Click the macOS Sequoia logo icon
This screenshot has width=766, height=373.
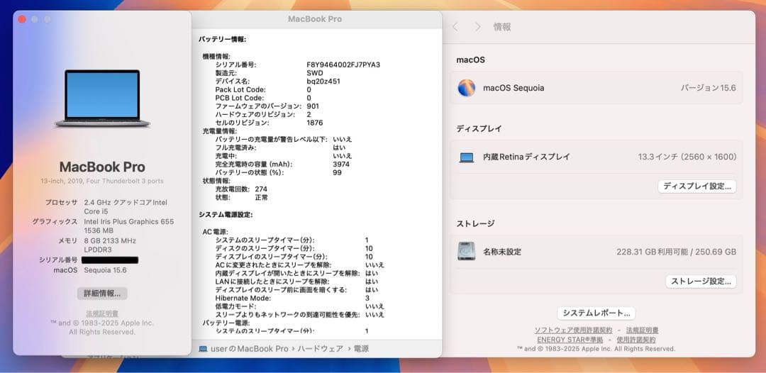[467, 88]
